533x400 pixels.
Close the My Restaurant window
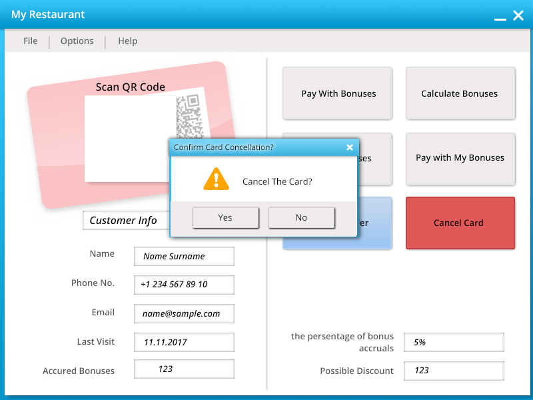click(518, 15)
